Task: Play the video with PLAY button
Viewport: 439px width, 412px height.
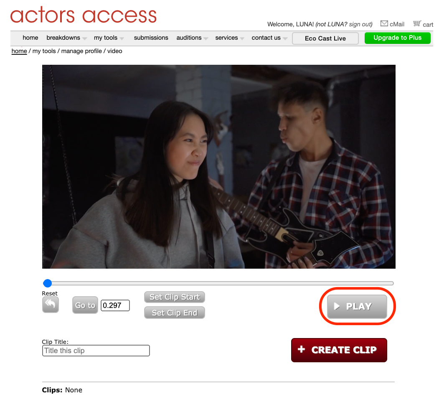Action: click(x=357, y=306)
